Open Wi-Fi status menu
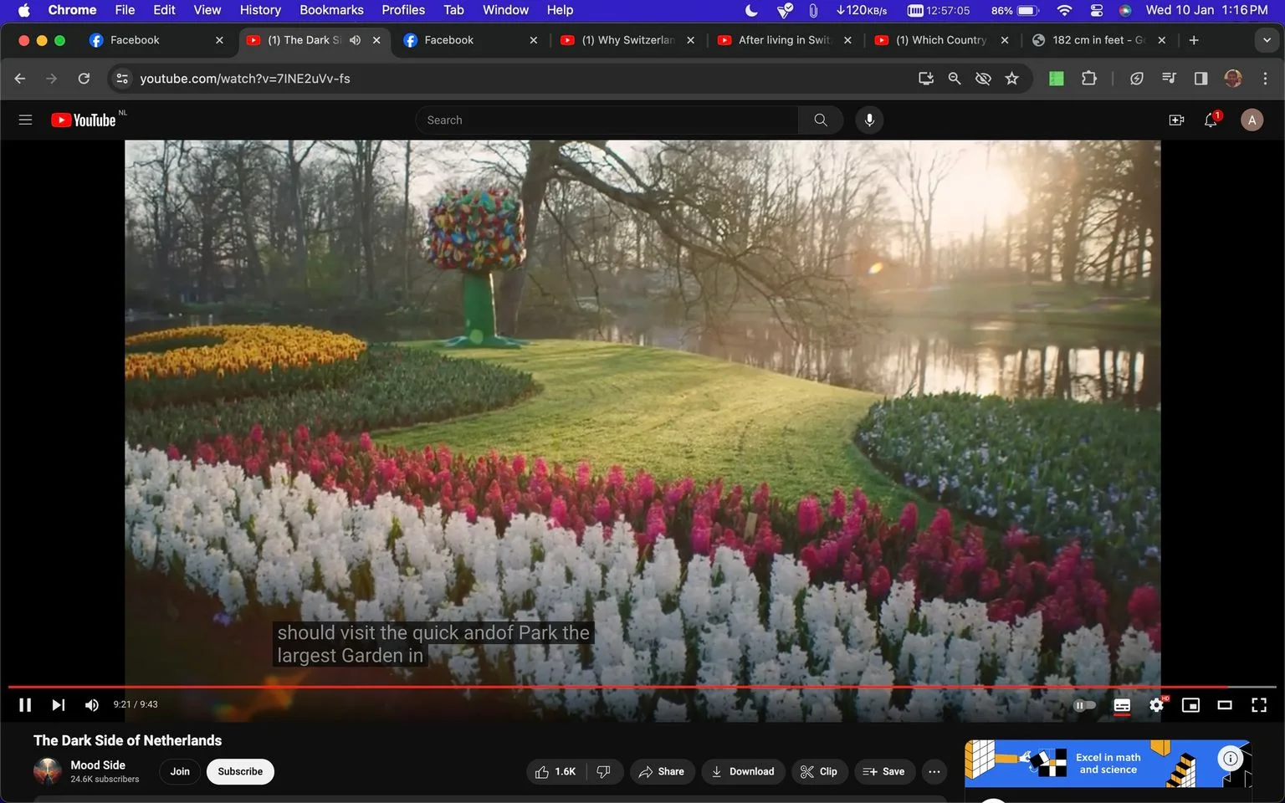Screen dimensions: 1285x803 coord(1064,10)
